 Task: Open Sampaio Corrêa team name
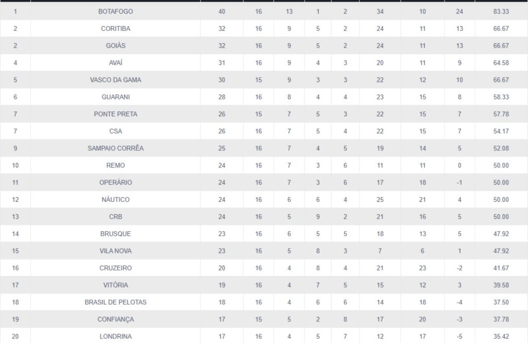pyautogui.click(x=115, y=148)
